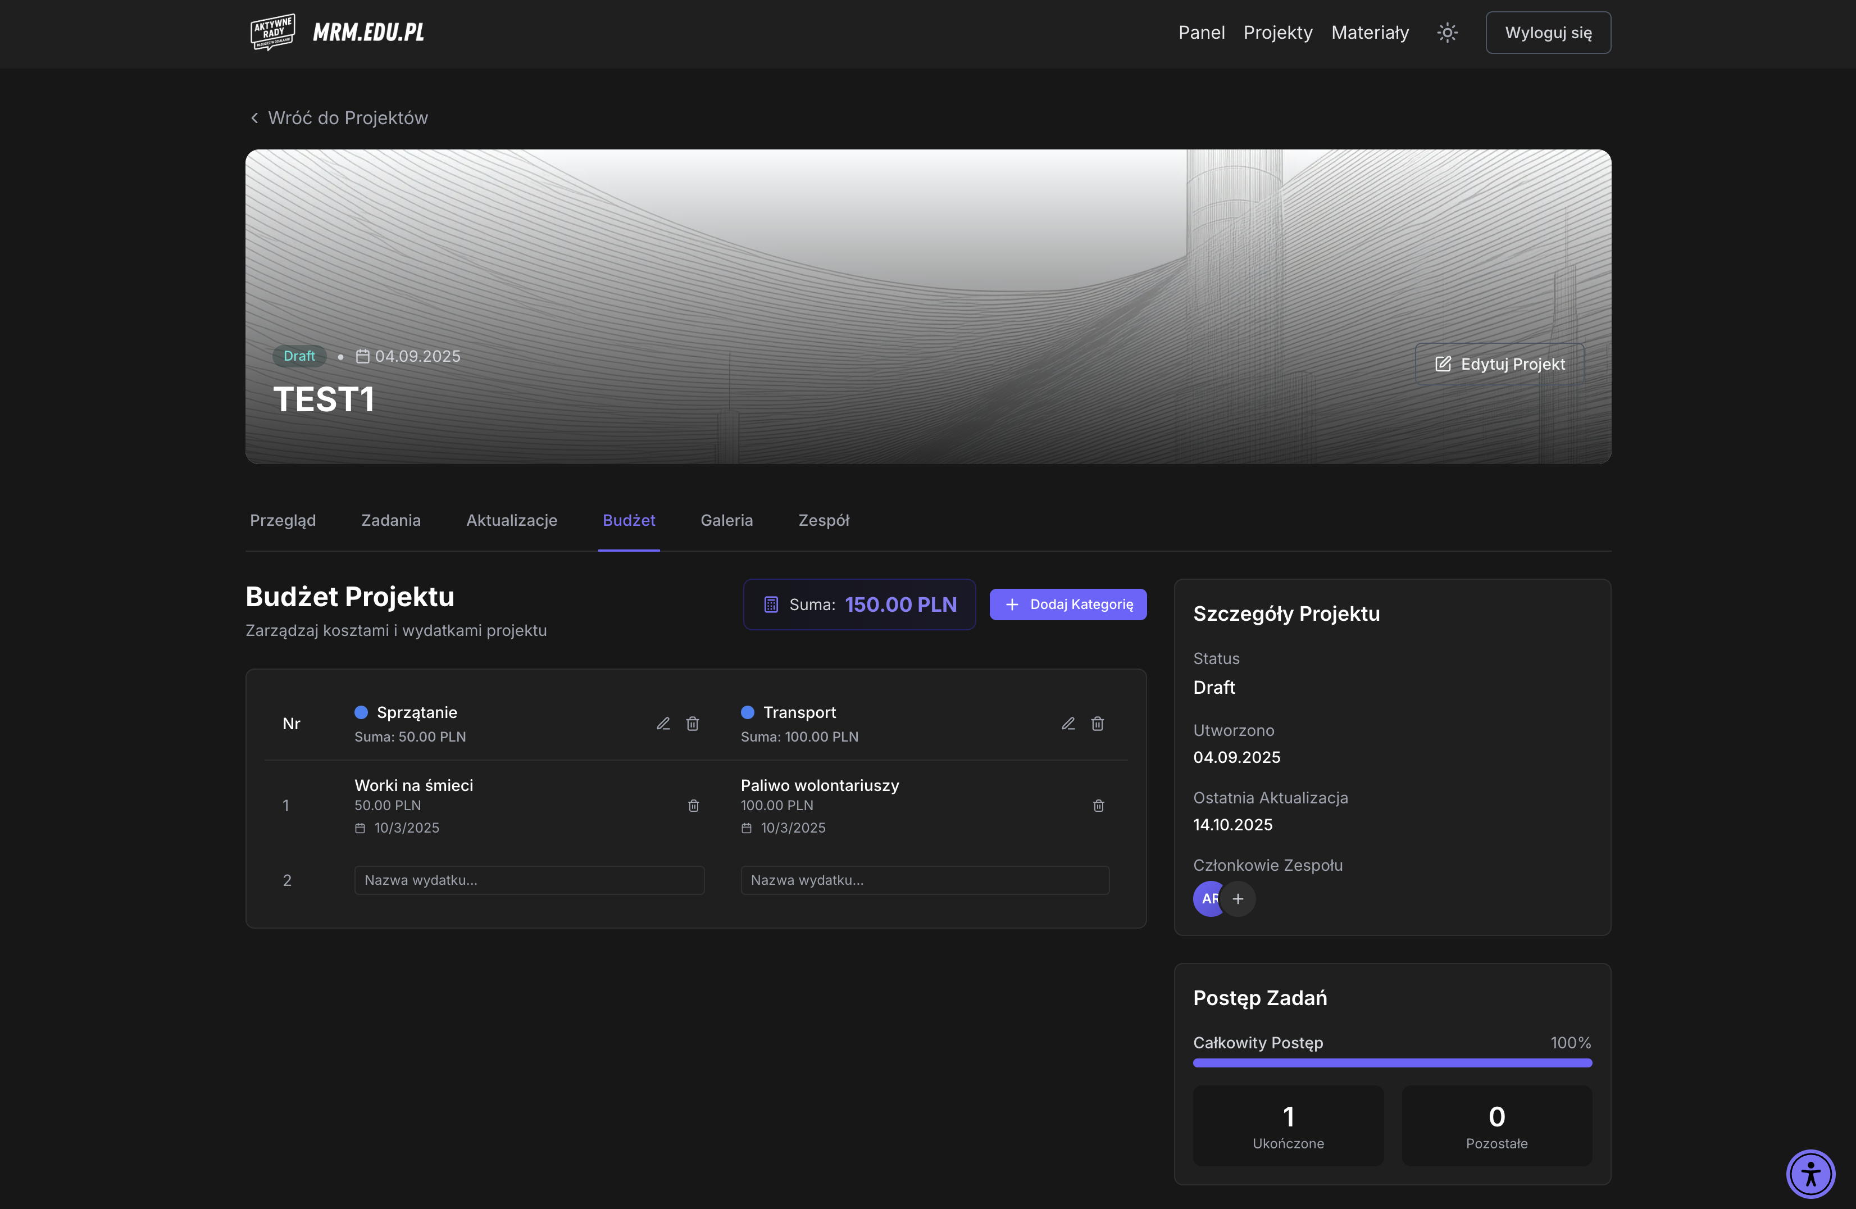Remove the Paliwo wolontariuszy expense
This screenshot has height=1209, width=1856.
pyautogui.click(x=1098, y=806)
